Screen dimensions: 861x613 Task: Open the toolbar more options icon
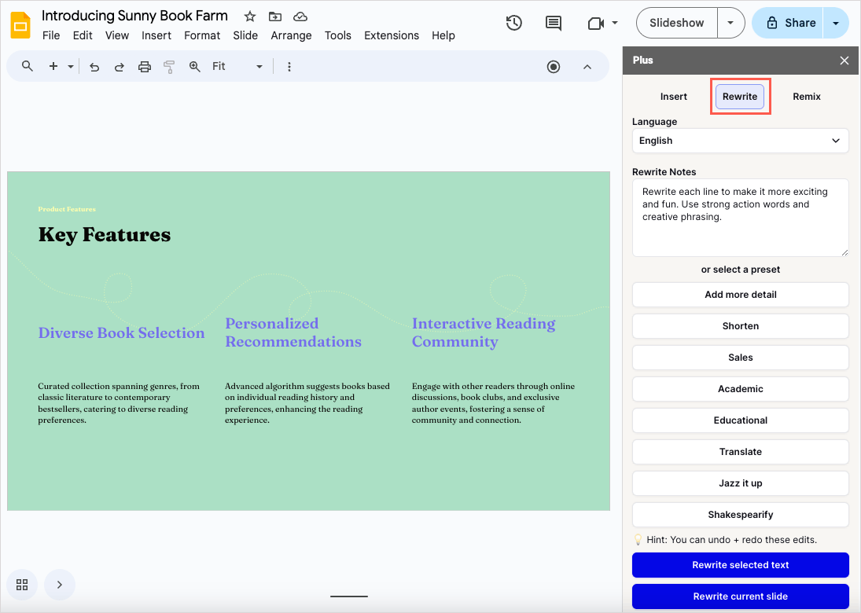coord(289,67)
